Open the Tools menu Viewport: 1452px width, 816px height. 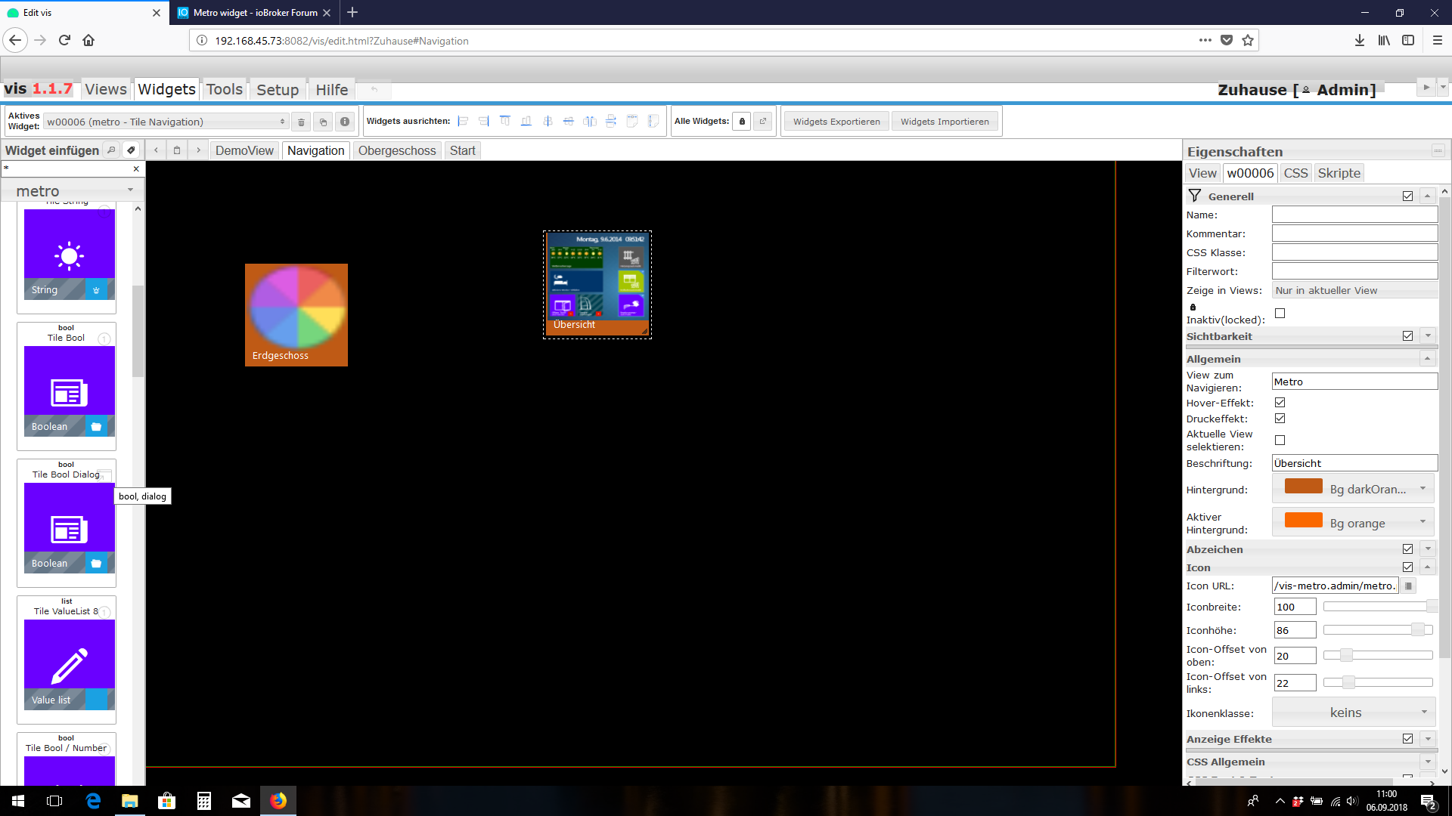225,89
